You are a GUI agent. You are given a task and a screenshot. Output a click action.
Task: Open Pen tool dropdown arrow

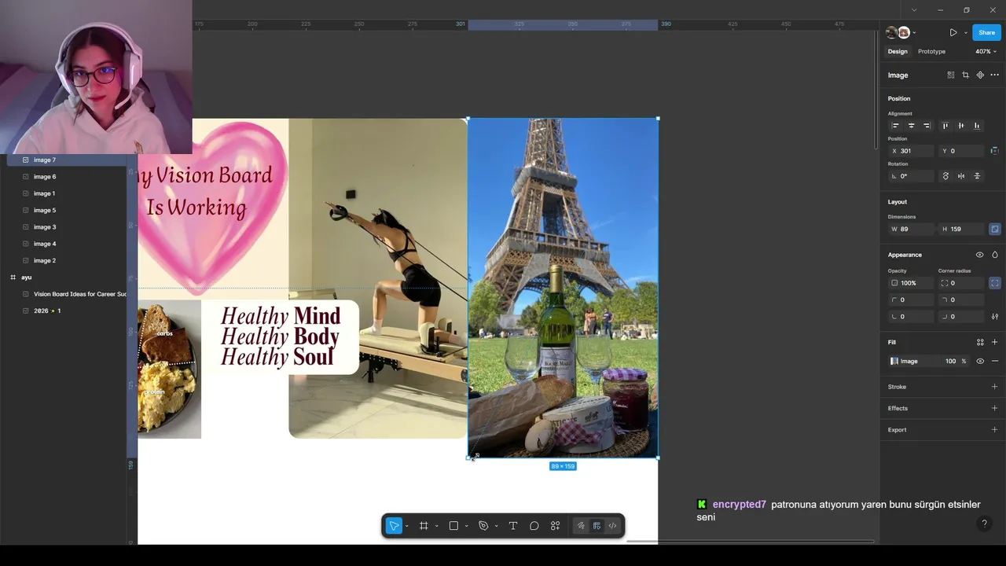(496, 526)
